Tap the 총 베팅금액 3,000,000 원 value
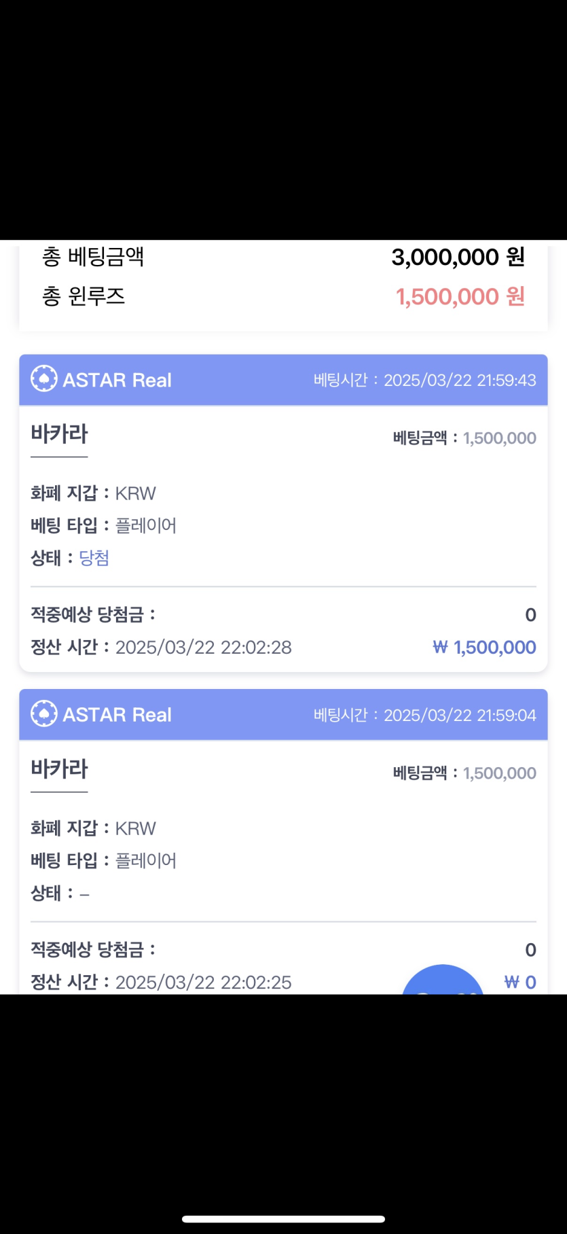This screenshot has width=567, height=1234. click(458, 257)
